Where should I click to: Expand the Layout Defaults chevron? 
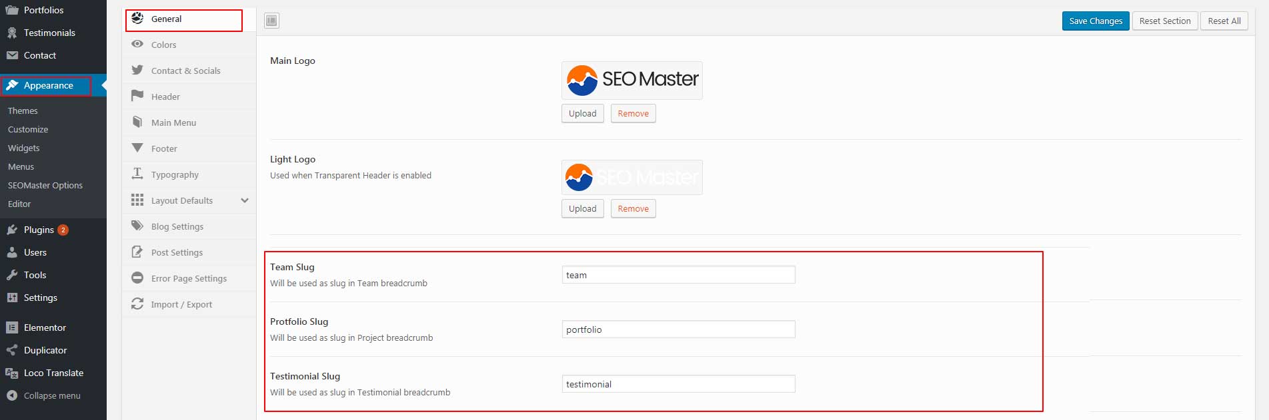pyautogui.click(x=245, y=200)
